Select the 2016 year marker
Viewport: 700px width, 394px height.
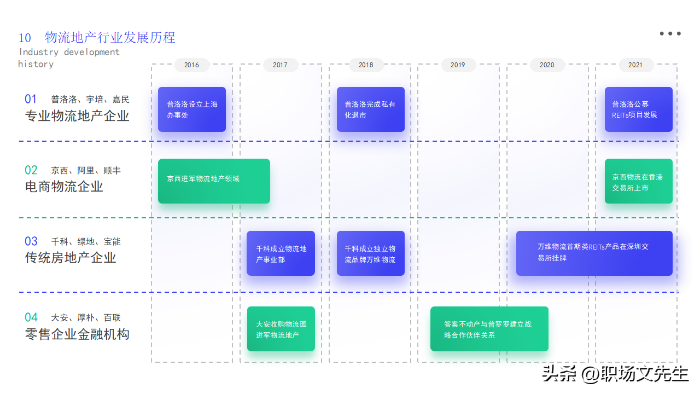tap(191, 65)
